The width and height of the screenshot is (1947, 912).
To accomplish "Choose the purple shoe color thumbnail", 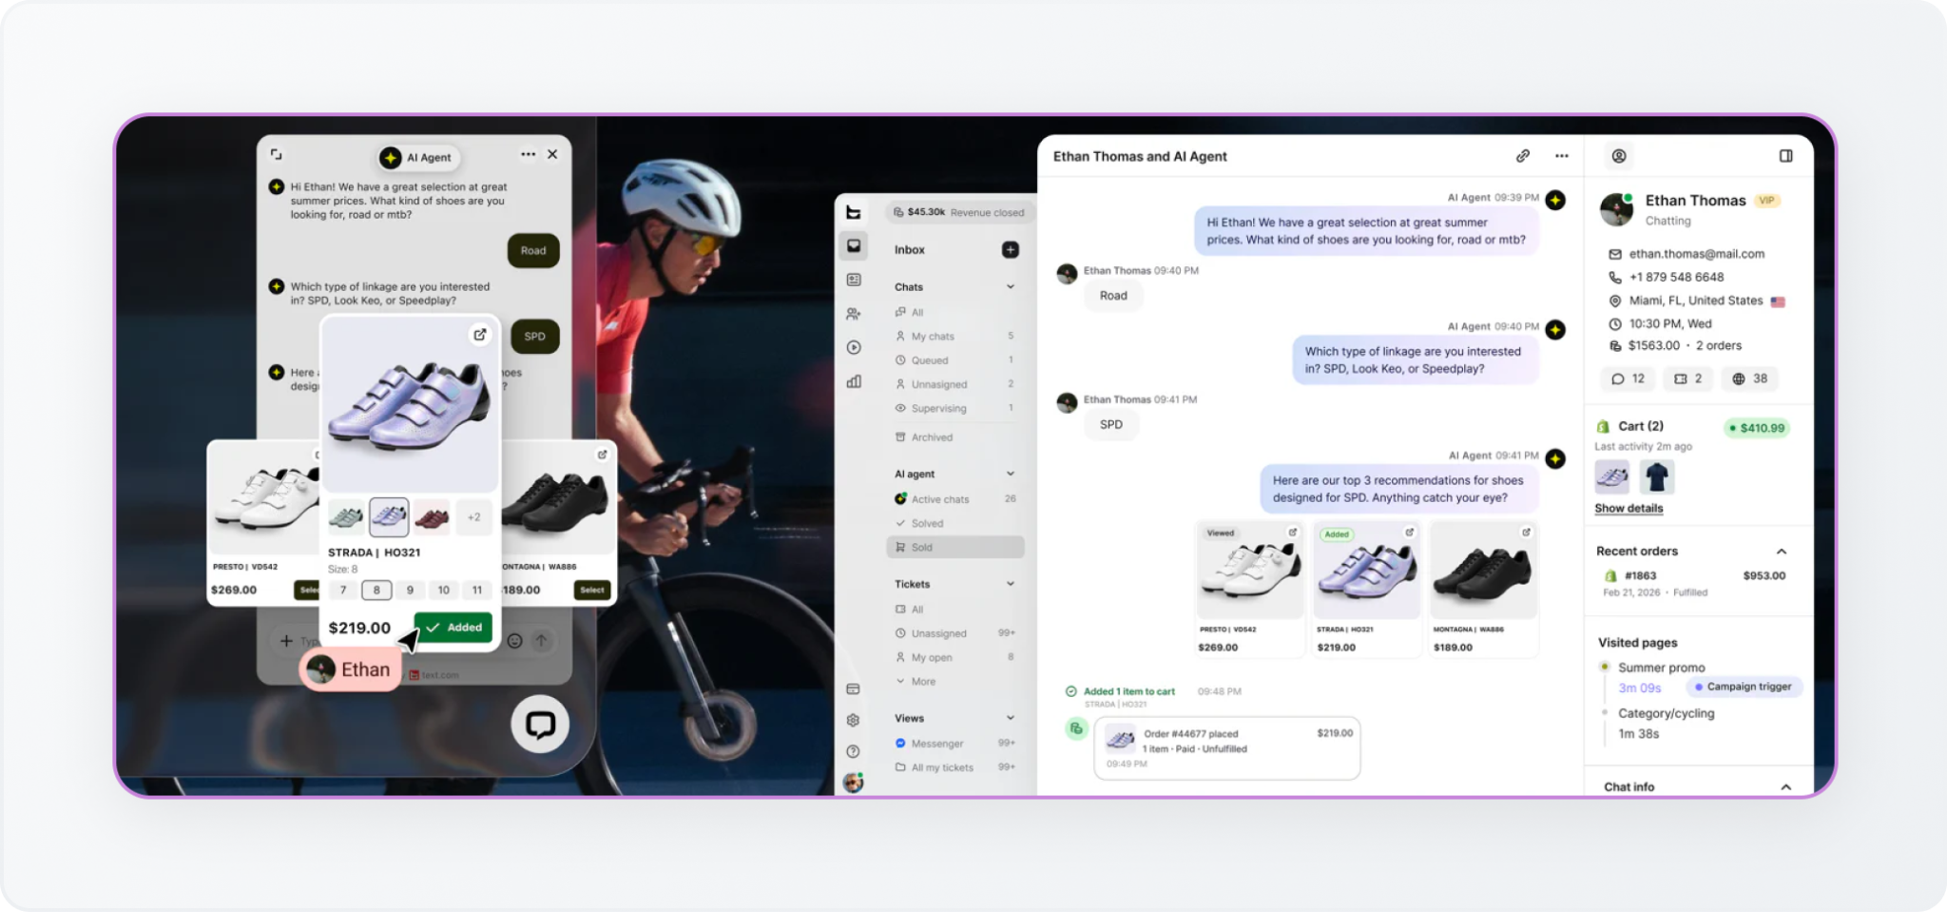I will point(389,516).
